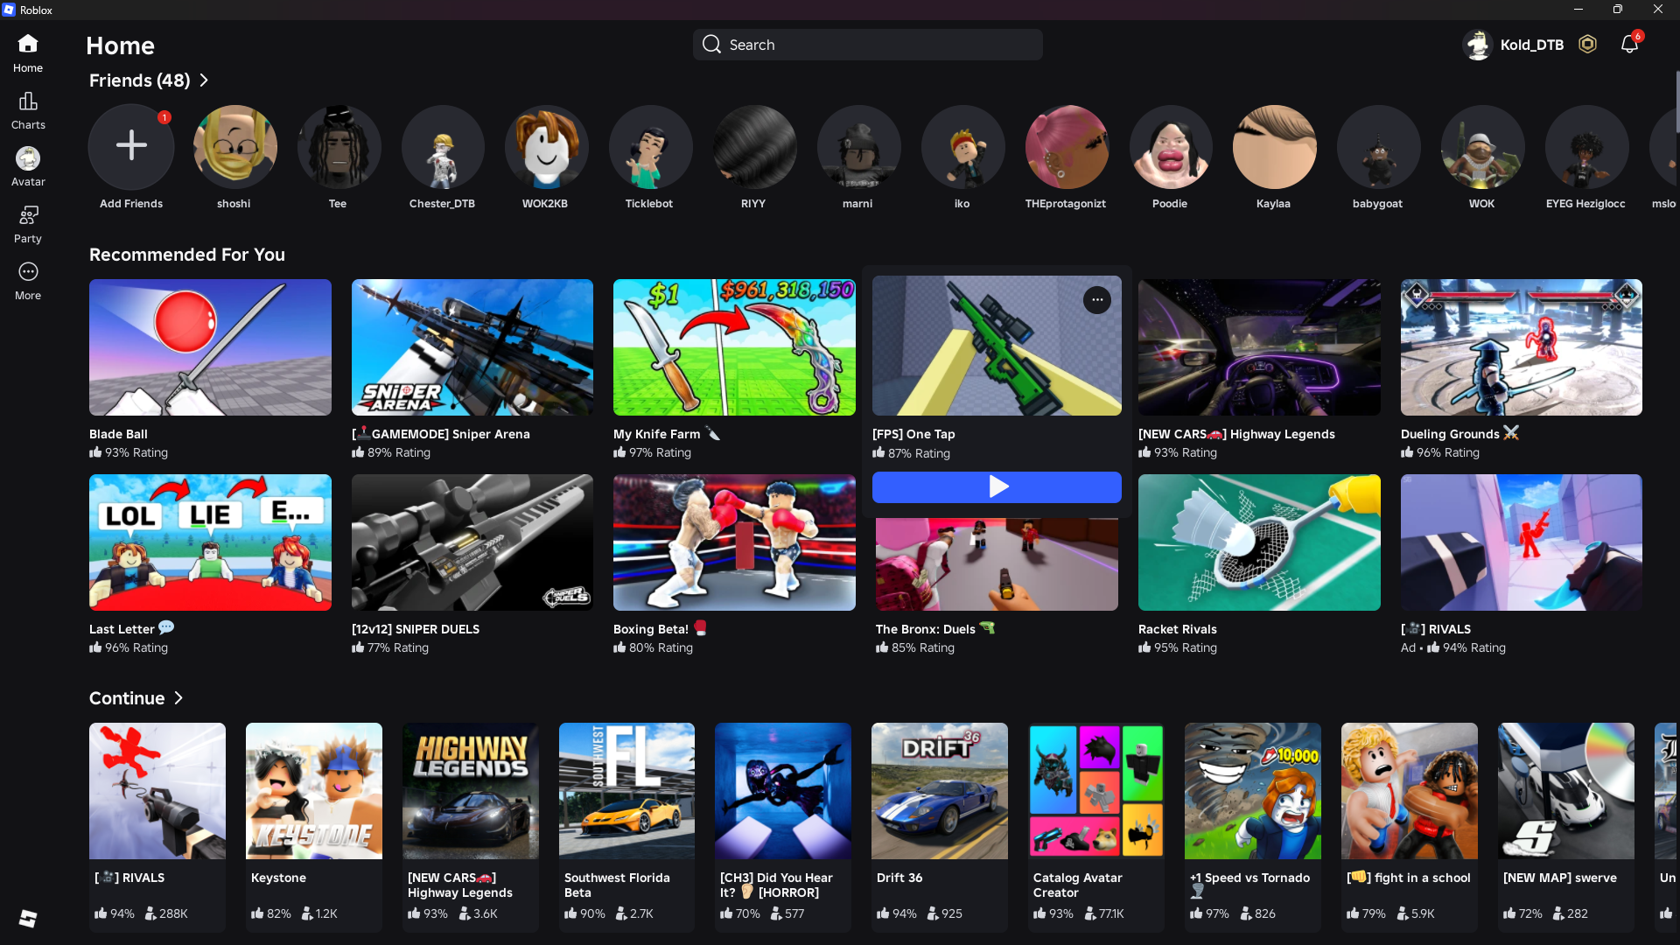Open the notifications bell
The height and width of the screenshot is (945, 1680).
[x=1629, y=45]
